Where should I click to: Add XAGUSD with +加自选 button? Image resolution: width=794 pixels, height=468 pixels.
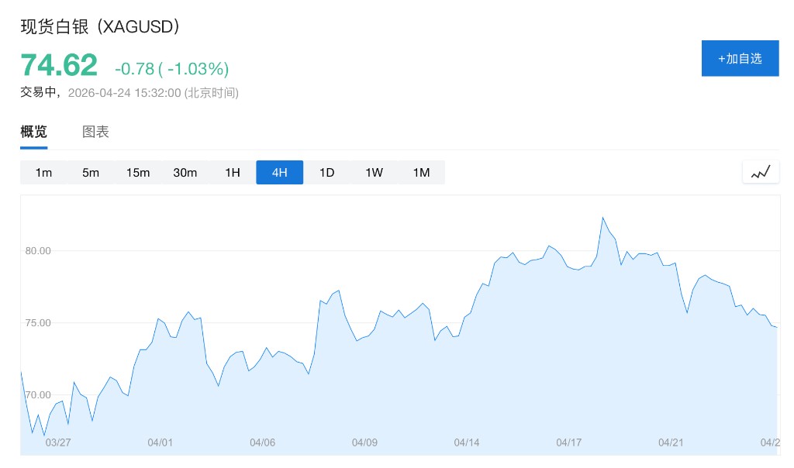[x=740, y=58]
